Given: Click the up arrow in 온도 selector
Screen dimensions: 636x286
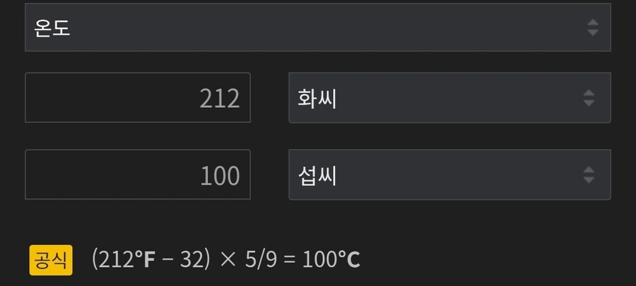Looking at the screenshot, I should tap(593, 22).
